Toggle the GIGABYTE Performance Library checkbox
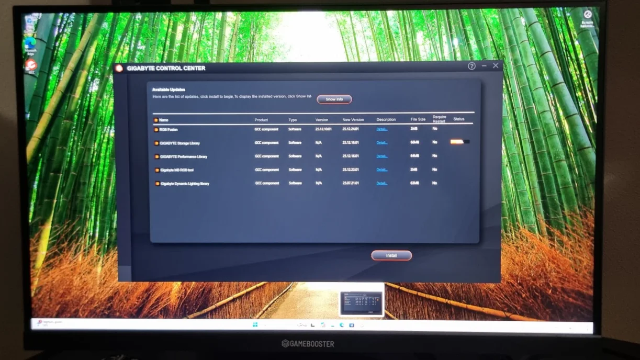 point(156,156)
